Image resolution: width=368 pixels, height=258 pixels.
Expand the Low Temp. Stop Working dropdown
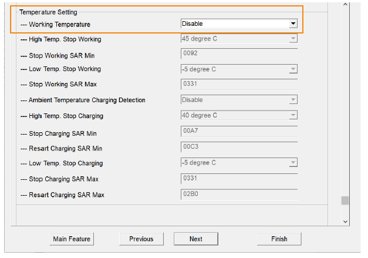click(293, 69)
